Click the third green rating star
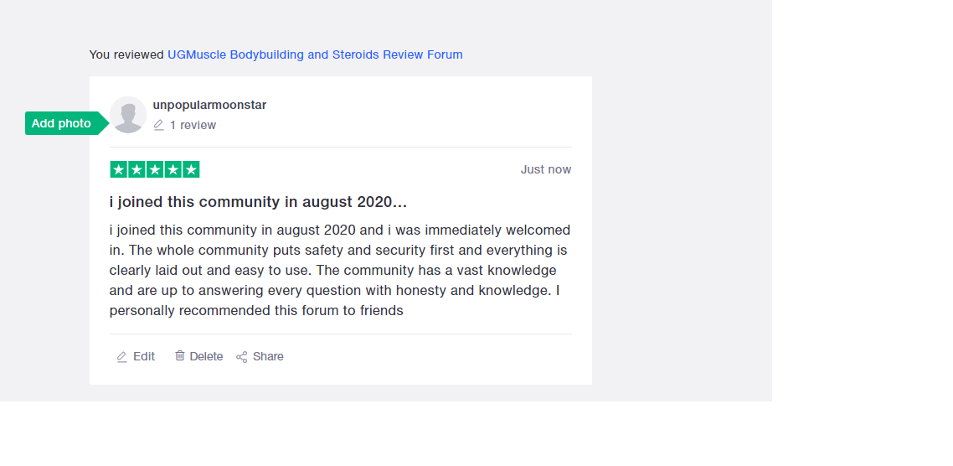The height and width of the screenshot is (466, 953). coord(155,169)
